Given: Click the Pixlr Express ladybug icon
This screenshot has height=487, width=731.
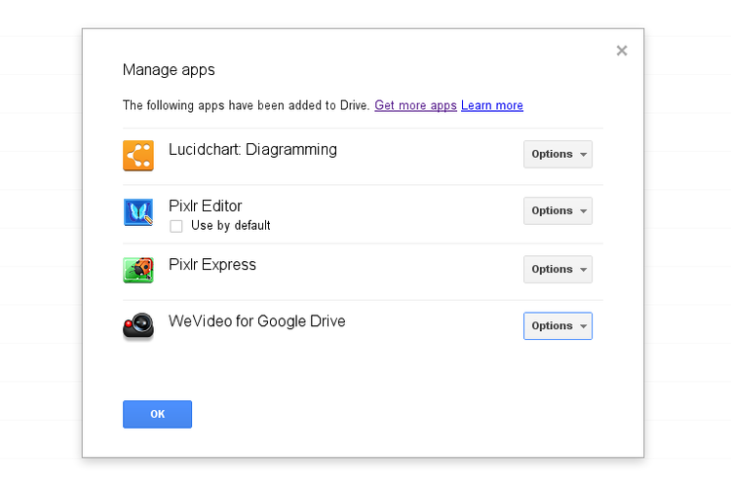Looking at the screenshot, I should [x=137, y=270].
